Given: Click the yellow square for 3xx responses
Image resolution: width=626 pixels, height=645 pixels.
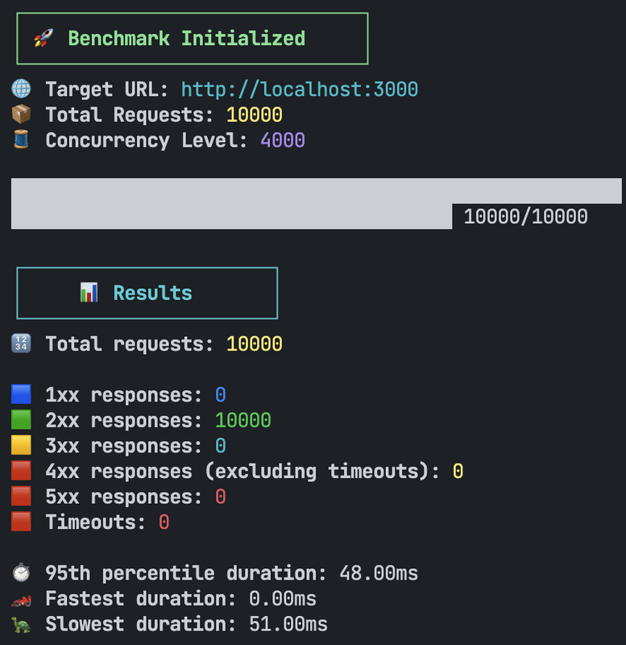Looking at the screenshot, I should pyautogui.click(x=21, y=446).
